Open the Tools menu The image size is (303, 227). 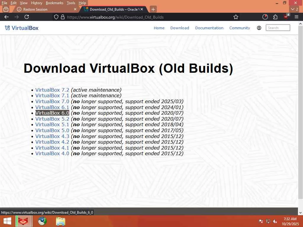pos(71,3)
